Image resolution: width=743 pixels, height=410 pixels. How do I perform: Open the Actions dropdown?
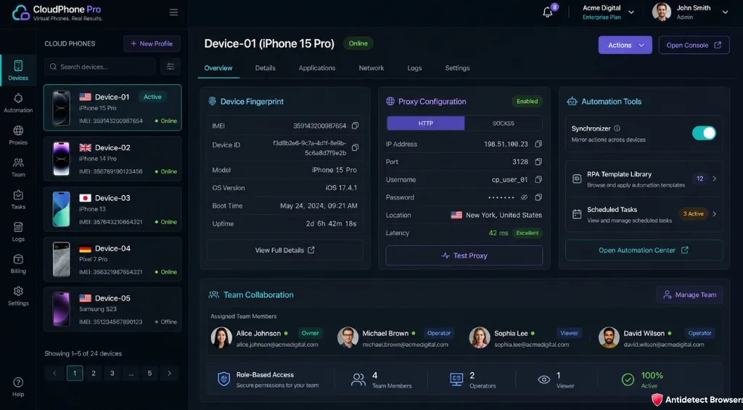tap(625, 45)
